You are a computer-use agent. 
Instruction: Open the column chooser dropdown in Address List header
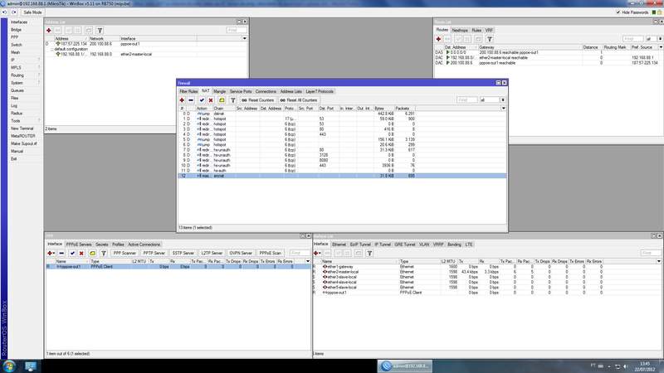244,38
